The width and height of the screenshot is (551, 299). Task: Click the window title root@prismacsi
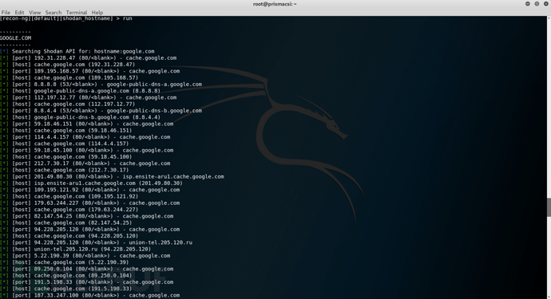tap(275, 4)
